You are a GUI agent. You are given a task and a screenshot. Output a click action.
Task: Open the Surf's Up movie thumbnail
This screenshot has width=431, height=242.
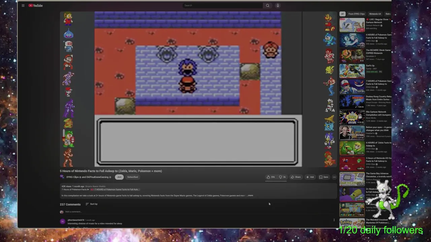(352, 71)
